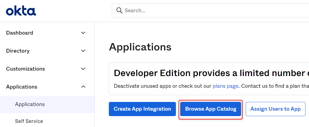
Task: Expand the Dashboard menu chevron
Action: [x=83, y=33]
